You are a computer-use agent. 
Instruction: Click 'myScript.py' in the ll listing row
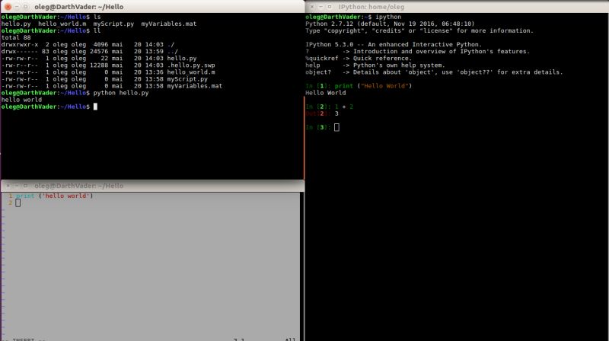tap(187, 79)
